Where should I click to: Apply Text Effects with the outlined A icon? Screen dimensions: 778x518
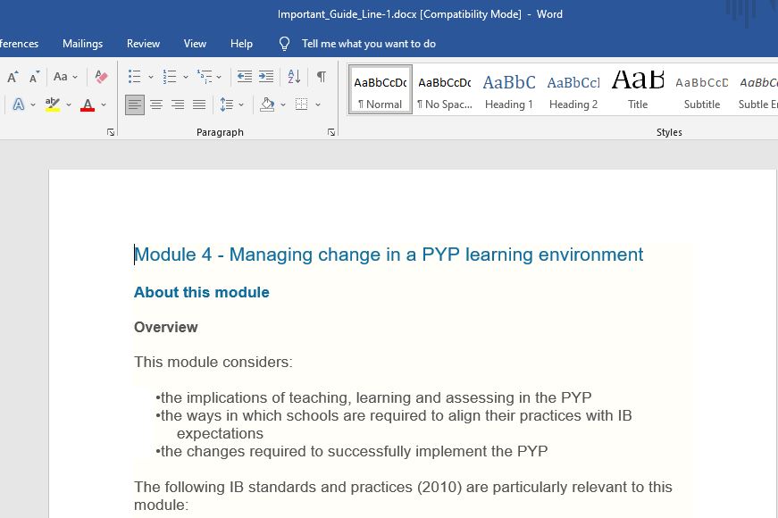tap(19, 104)
